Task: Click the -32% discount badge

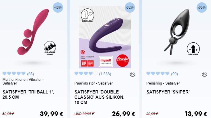Action: tap(130, 8)
